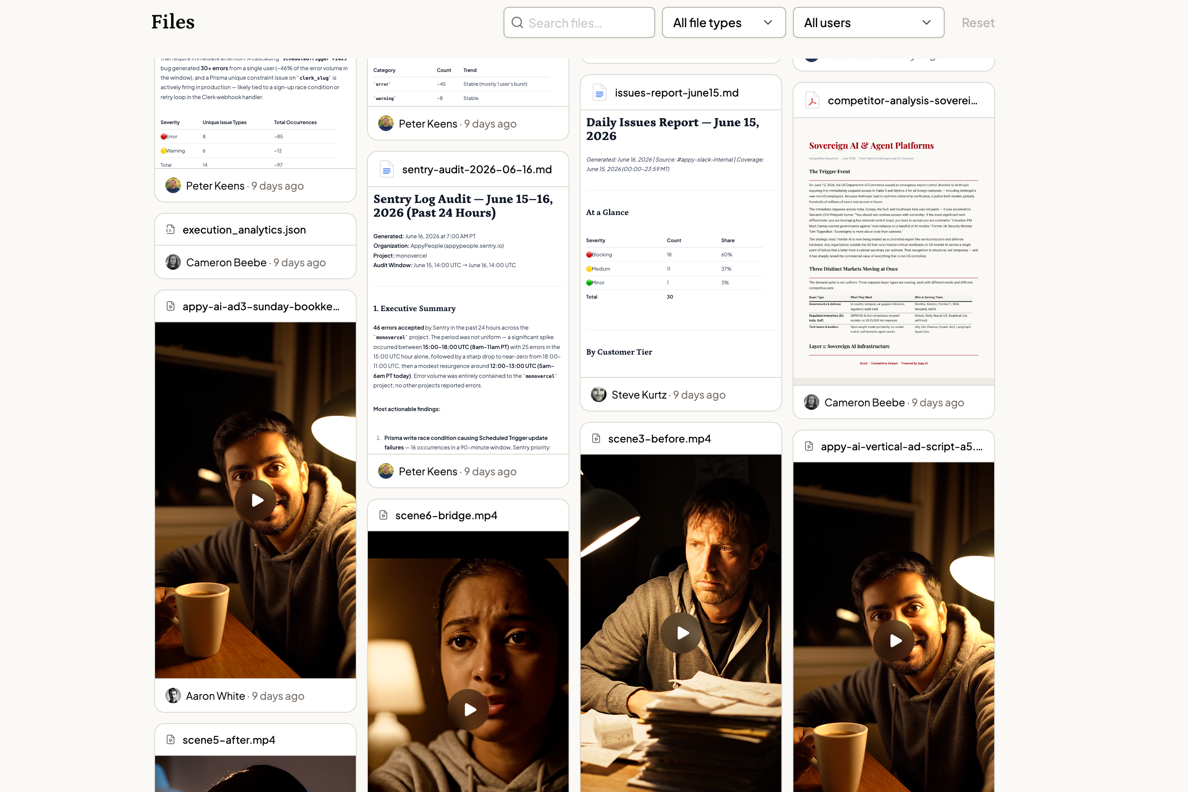The image size is (1188, 792).
Task: Open Daily Issues Report June 15 heading
Action: 672,129
